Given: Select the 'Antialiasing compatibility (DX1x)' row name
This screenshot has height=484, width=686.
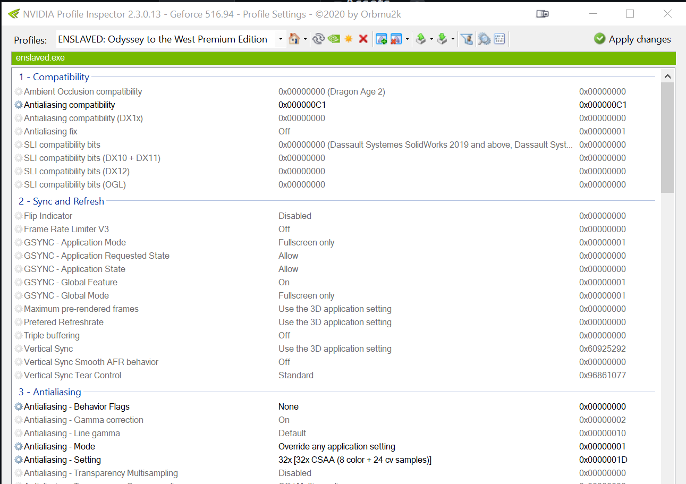Looking at the screenshot, I should click(83, 118).
